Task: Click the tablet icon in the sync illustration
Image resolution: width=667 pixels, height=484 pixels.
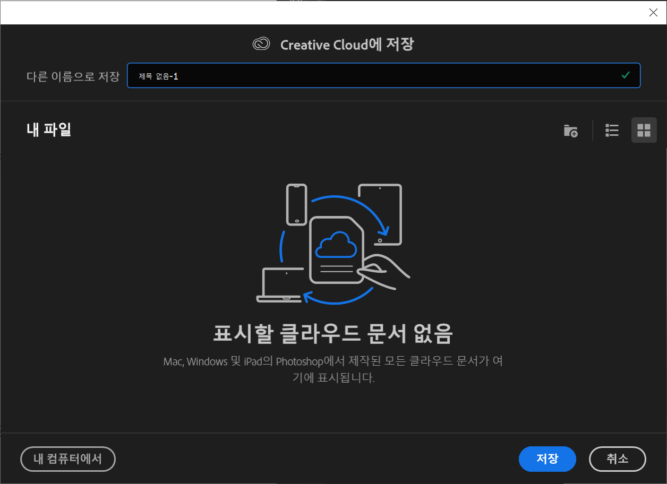Action: tap(380, 212)
